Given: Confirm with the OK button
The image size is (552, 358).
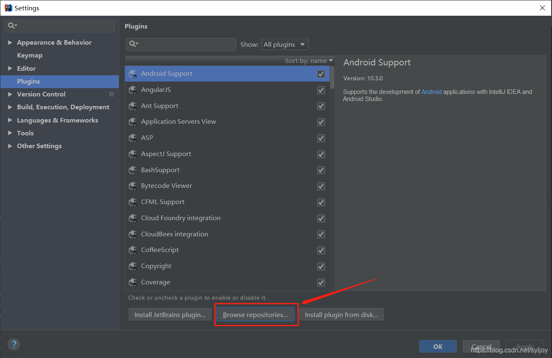Looking at the screenshot, I should click(x=438, y=346).
